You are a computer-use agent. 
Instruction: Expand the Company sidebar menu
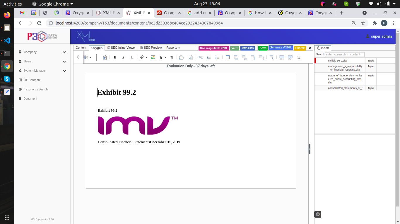point(42,52)
